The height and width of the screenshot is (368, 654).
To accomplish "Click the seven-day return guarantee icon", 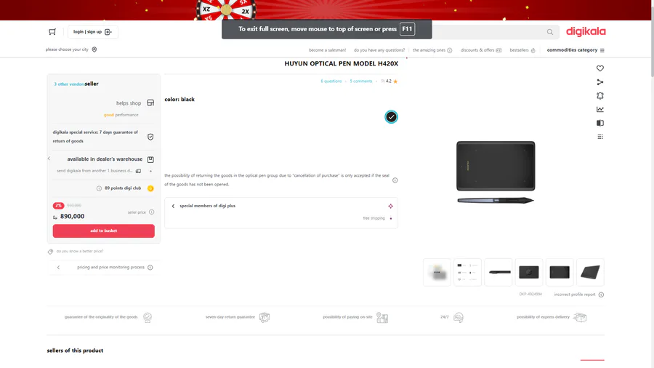I will coord(265,318).
